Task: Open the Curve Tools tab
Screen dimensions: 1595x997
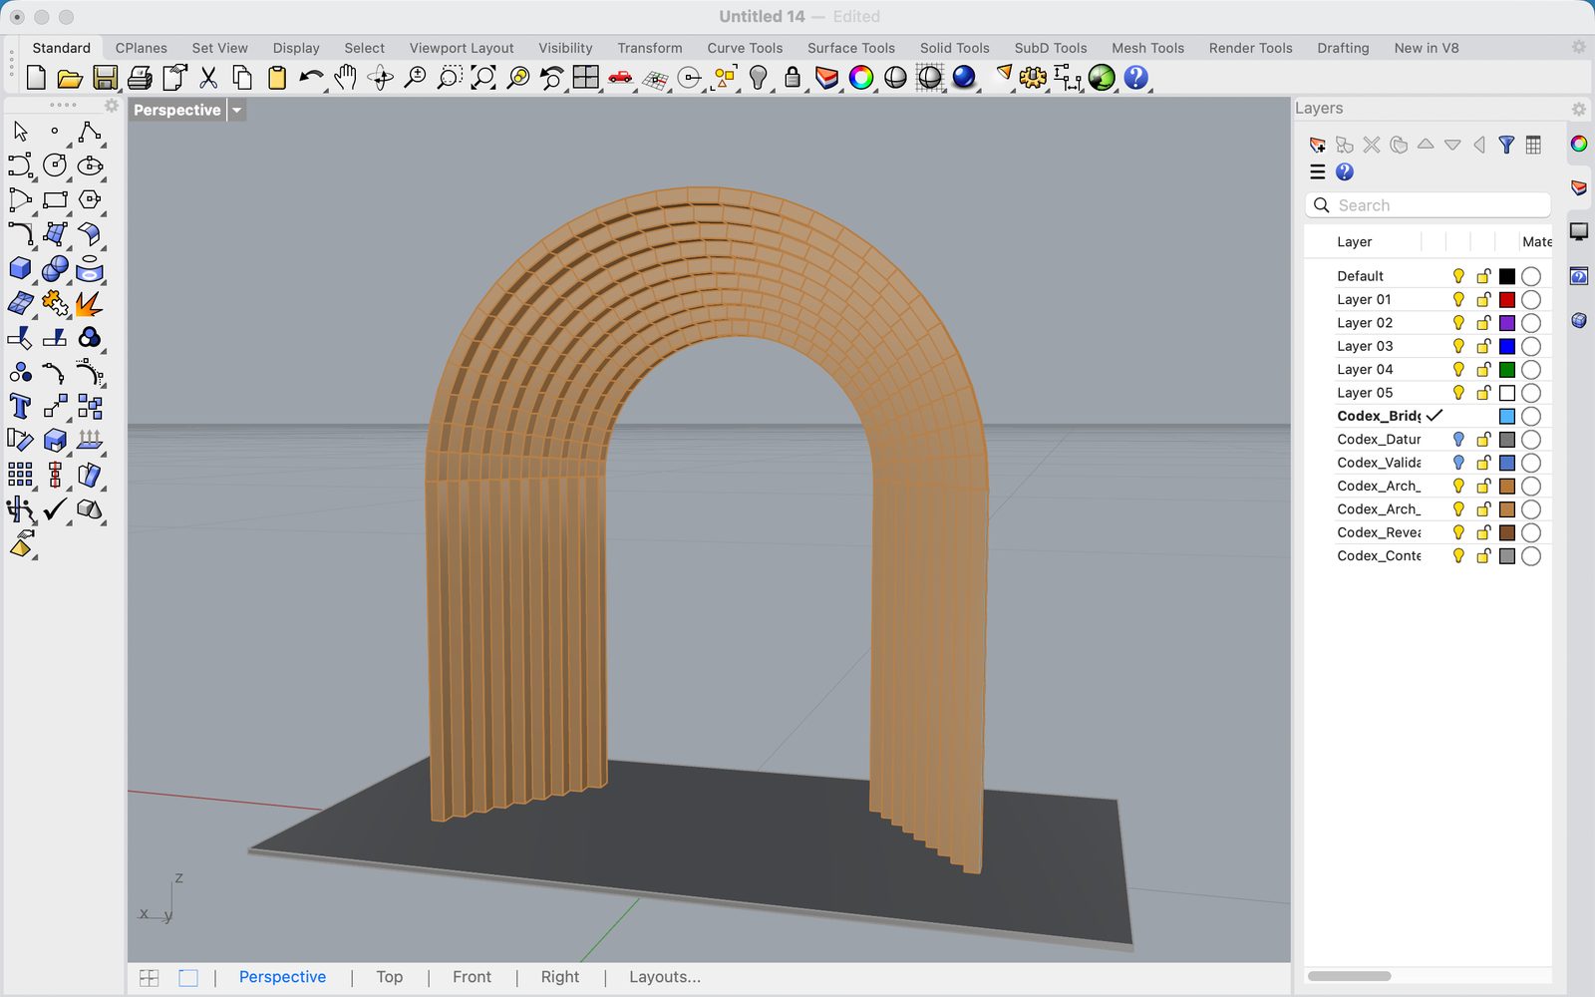Action: pos(745,48)
